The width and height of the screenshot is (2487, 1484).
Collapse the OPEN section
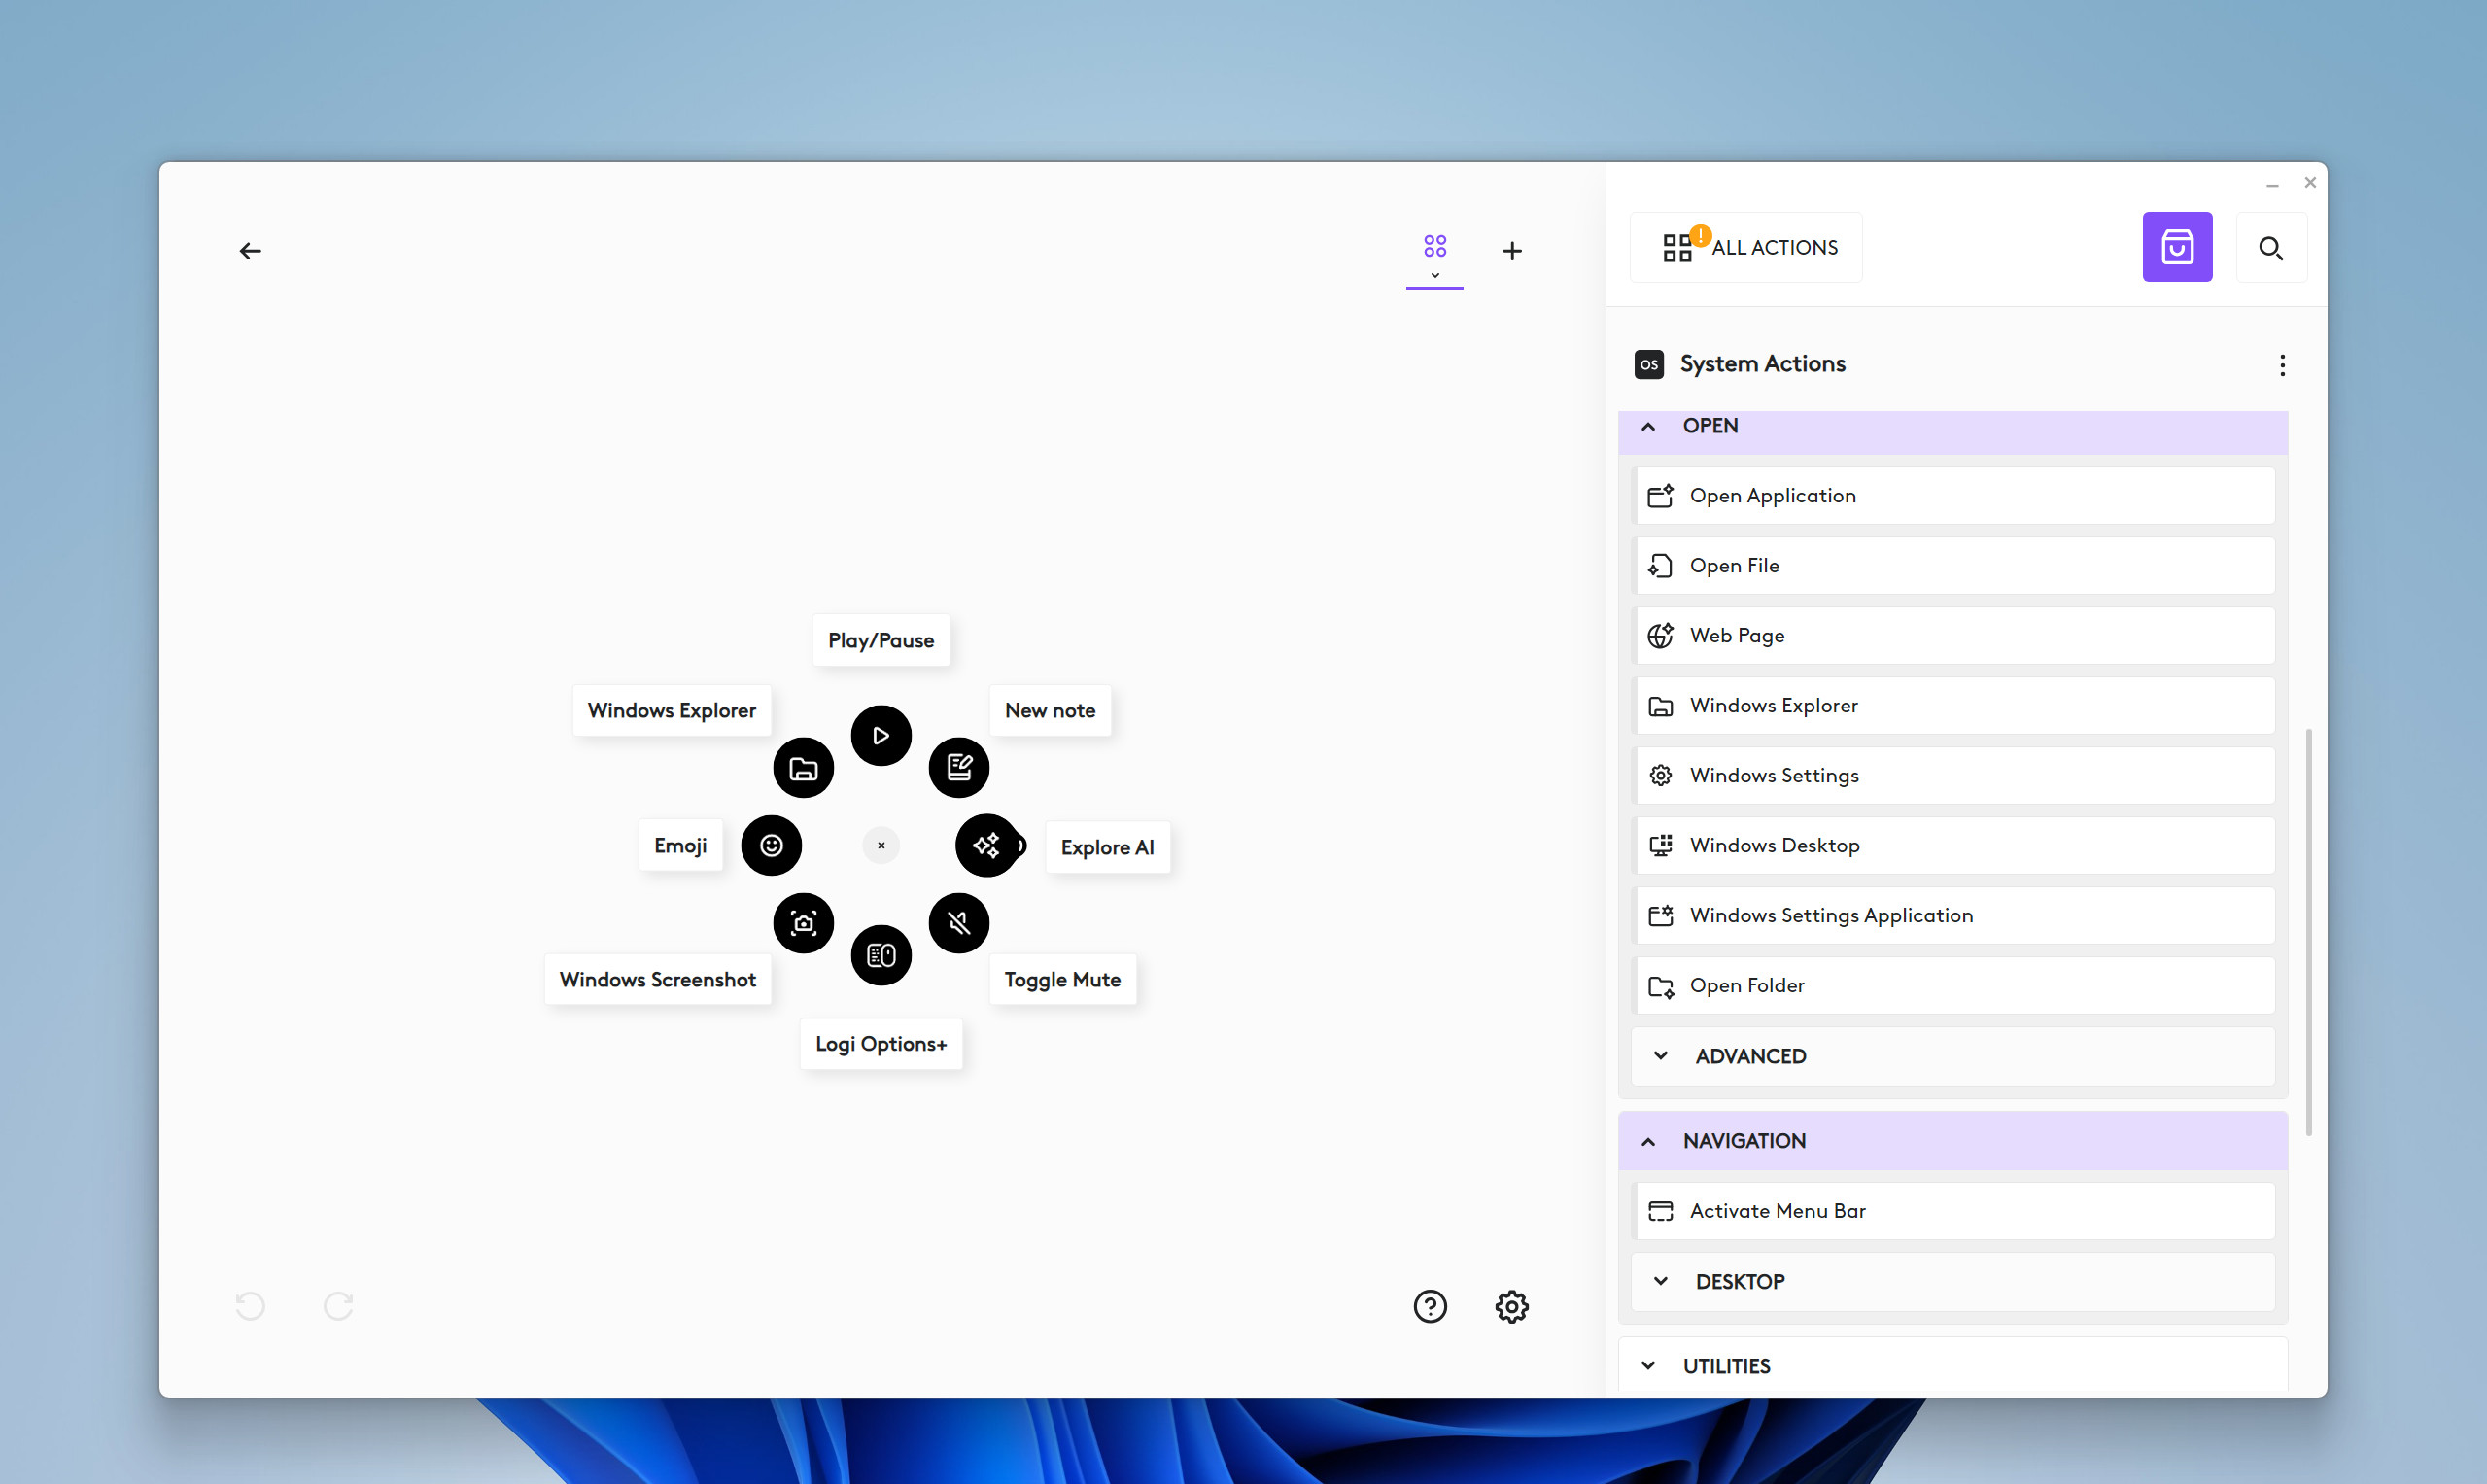coord(1953,432)
